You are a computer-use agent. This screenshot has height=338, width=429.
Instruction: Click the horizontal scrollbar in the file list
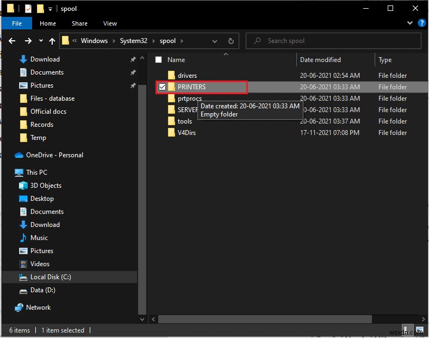265,319
